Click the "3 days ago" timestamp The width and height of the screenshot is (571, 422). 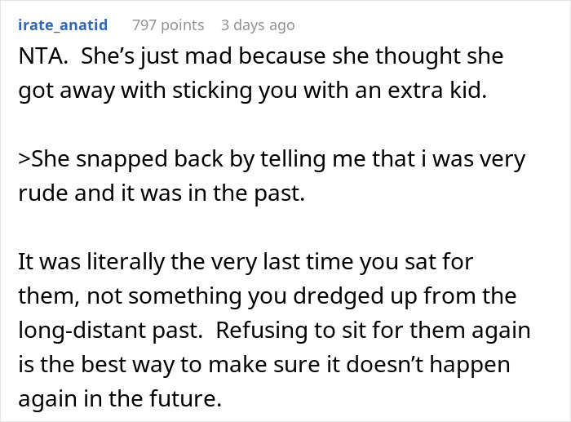click(258, 25)
